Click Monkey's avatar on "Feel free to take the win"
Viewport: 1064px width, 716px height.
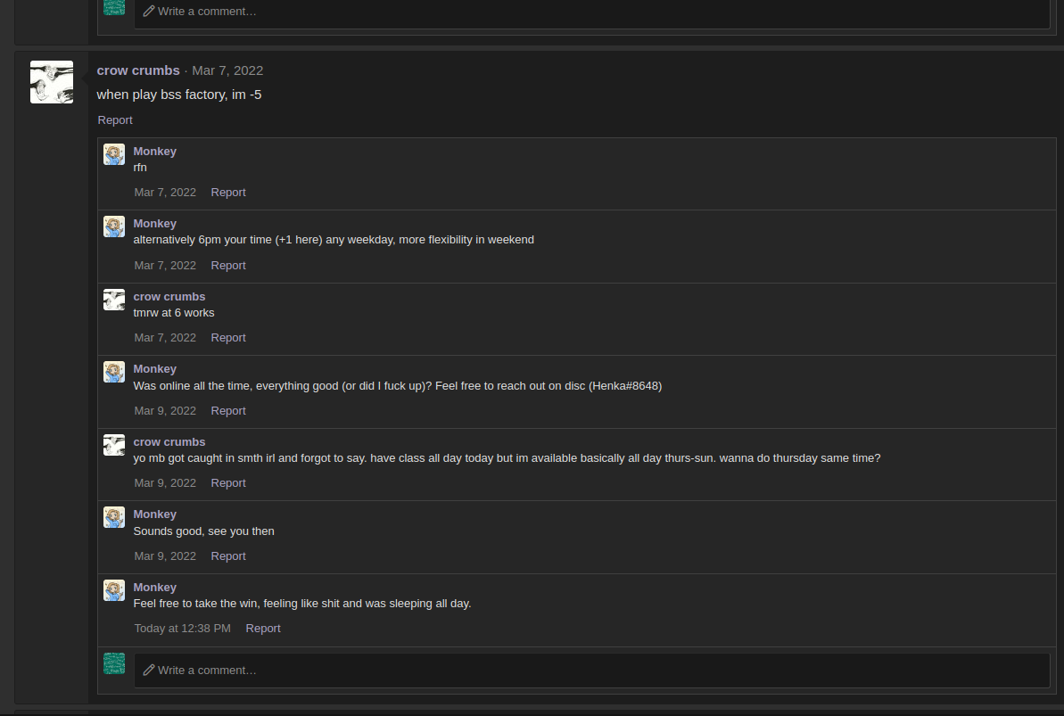[x=114, y=589]
